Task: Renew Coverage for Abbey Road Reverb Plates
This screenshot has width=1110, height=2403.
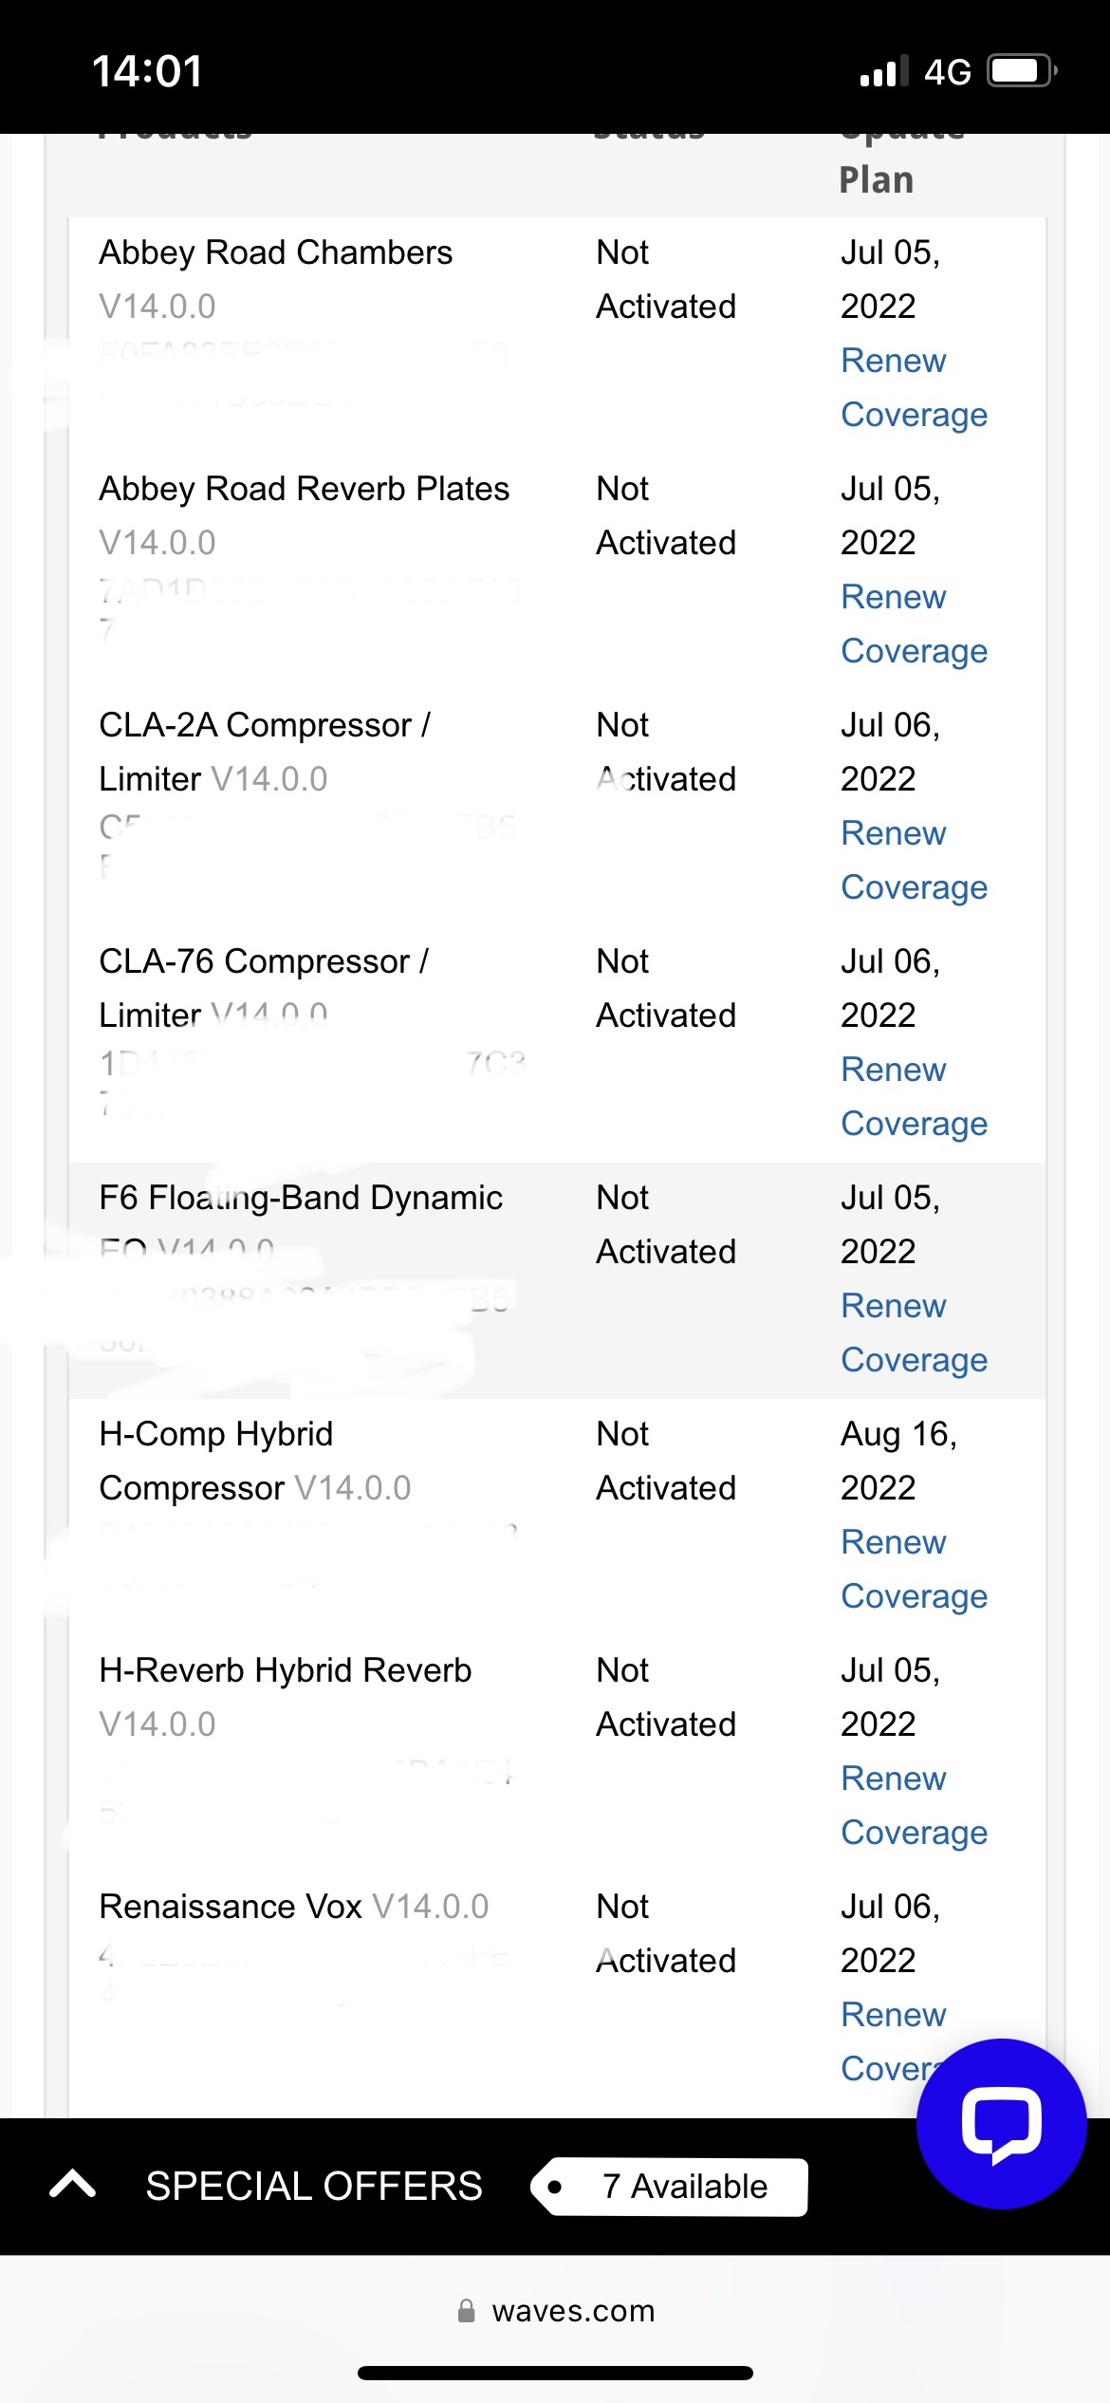Action: (x=914, y=624)
